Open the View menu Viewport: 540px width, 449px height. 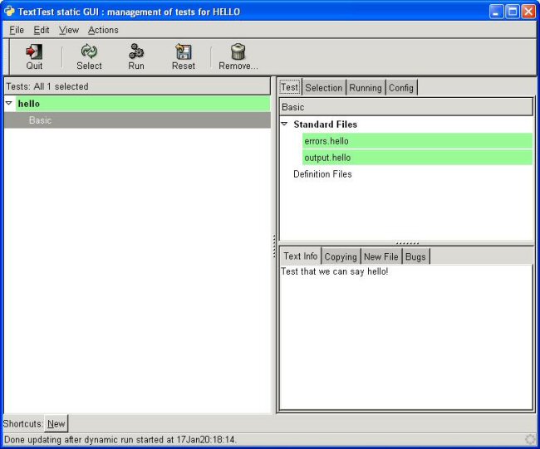coord(69,30)
